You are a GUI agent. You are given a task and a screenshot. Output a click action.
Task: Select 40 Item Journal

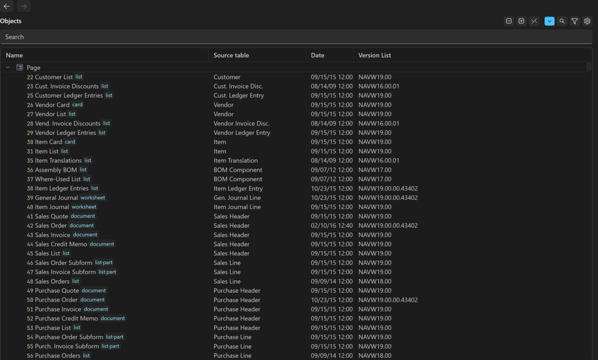click(48, 207)
